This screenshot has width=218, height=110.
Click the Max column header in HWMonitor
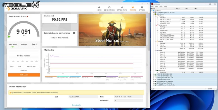coord(199,9)
